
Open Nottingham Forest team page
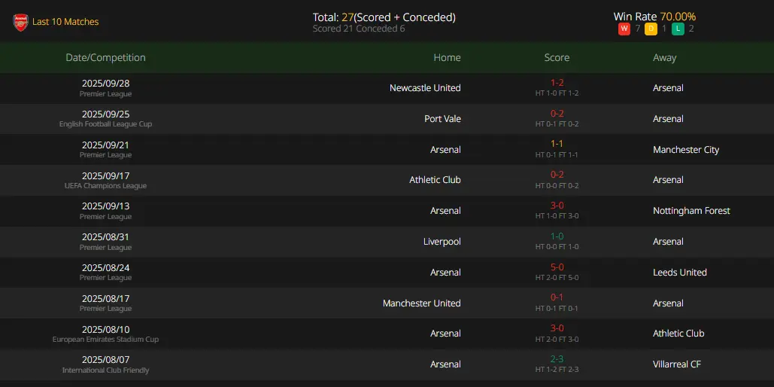point(691,211)
